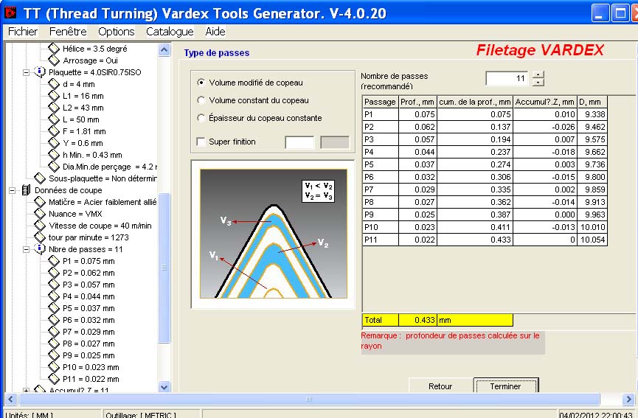Collapse the Plaquette tree node
This screenshot has height=418, width=638.
click(26, 72)
